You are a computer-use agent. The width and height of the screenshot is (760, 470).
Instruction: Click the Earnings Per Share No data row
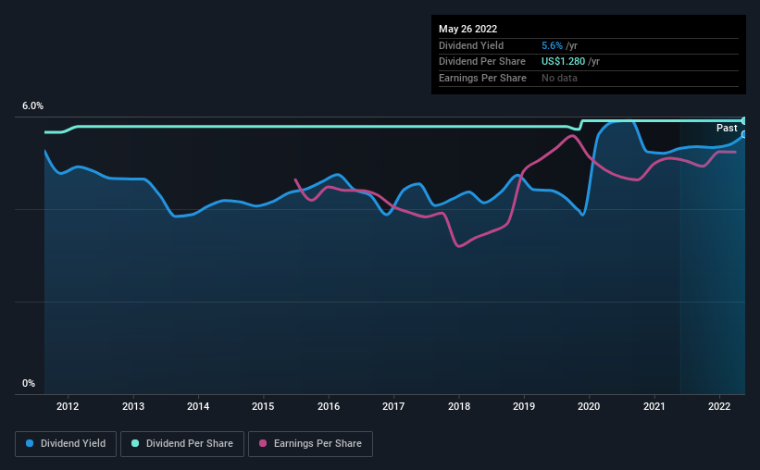tap(589, 78)
